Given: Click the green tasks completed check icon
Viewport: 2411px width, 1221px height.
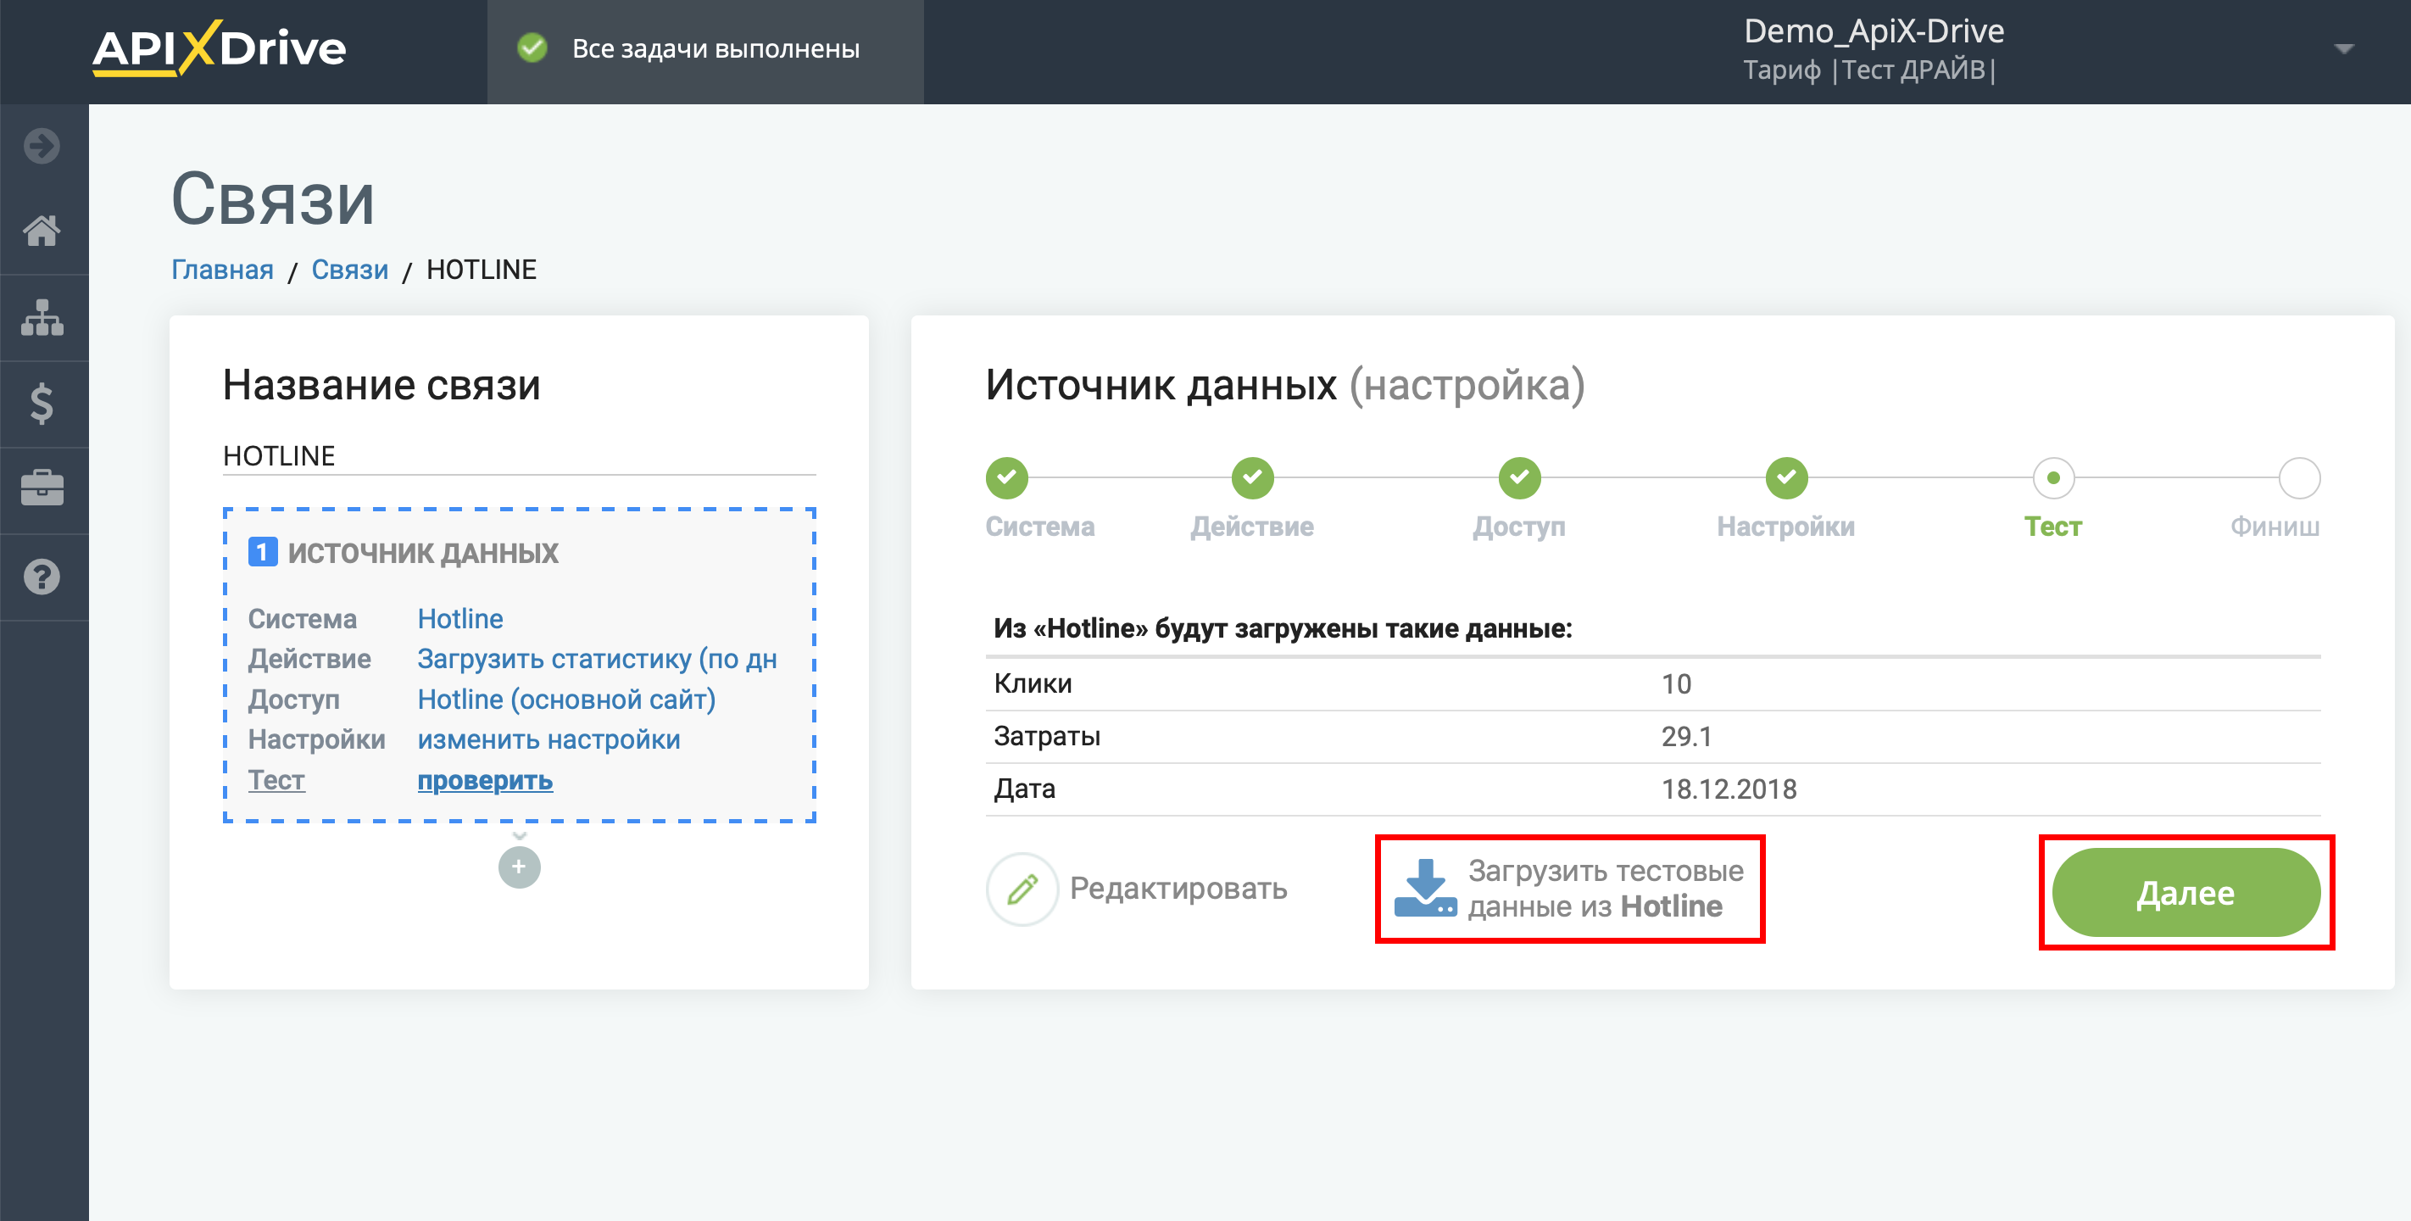Looking at the screenshot, I should (532, 47).
